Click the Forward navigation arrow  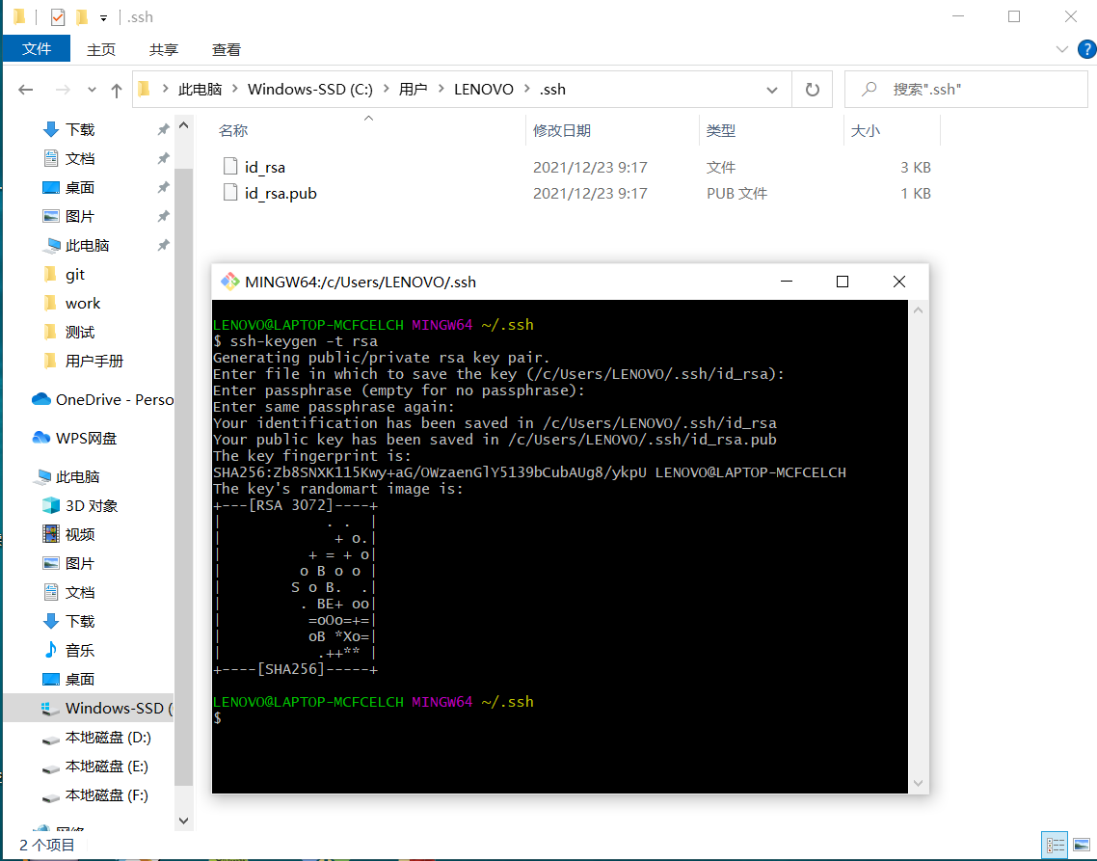(x=63, y=90)
